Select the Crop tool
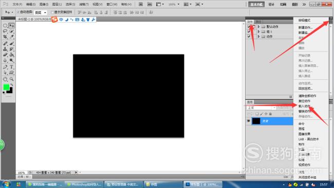 (5, 37)
